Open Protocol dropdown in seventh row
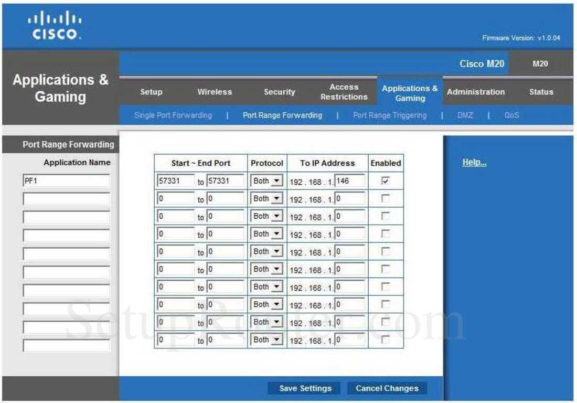The image size is (577, 403). pyautogui.click(x=267, y=287)
